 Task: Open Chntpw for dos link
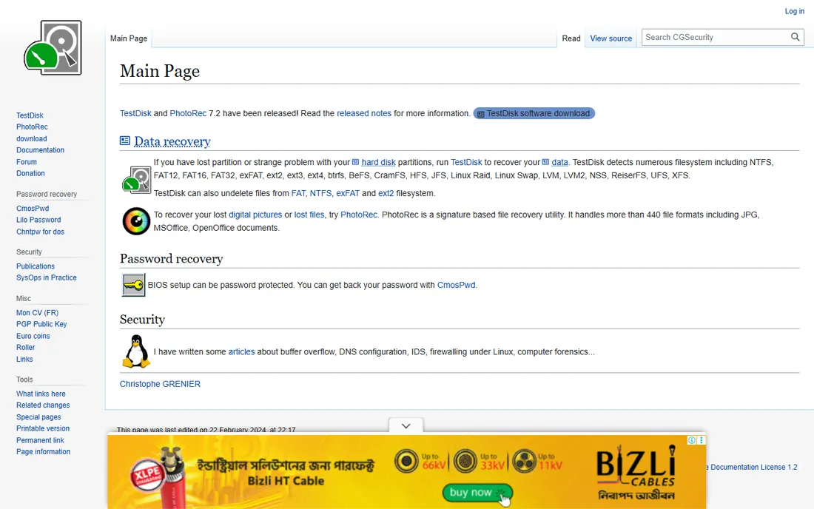click(40, 232)
